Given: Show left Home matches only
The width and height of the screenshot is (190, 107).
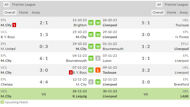Looking at the screenshot, I should coord(24,12).
